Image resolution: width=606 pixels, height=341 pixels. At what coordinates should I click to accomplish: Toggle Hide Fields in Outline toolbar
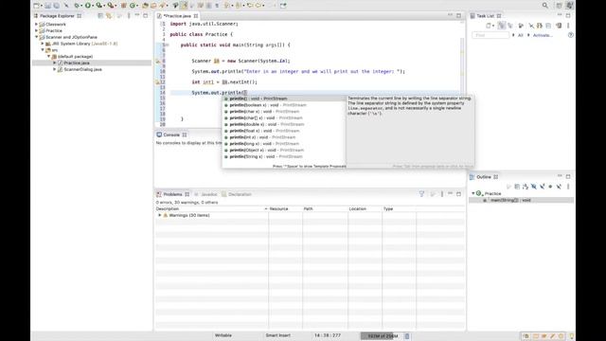click(534, 187)
